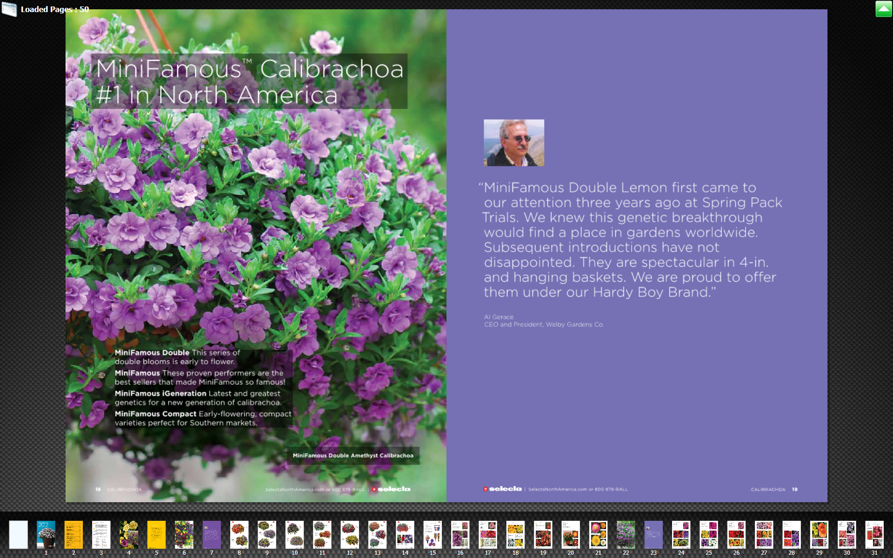
Task: Click the 'MiniFamous Calibrachoa' heading text
Action: [250, 69]
